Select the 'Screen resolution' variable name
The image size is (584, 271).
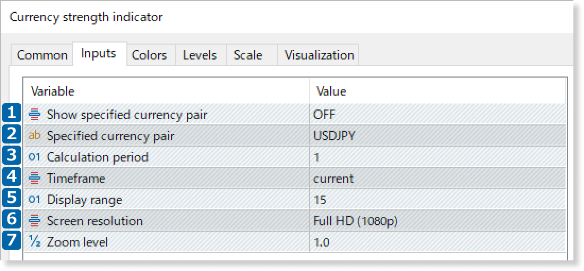coord(95,221)
